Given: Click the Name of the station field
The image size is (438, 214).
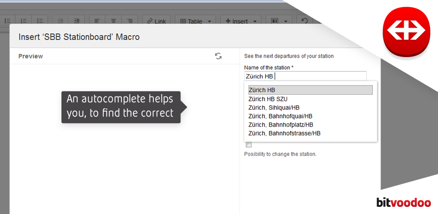Looking at the screenshot, I should coord(305,76).
